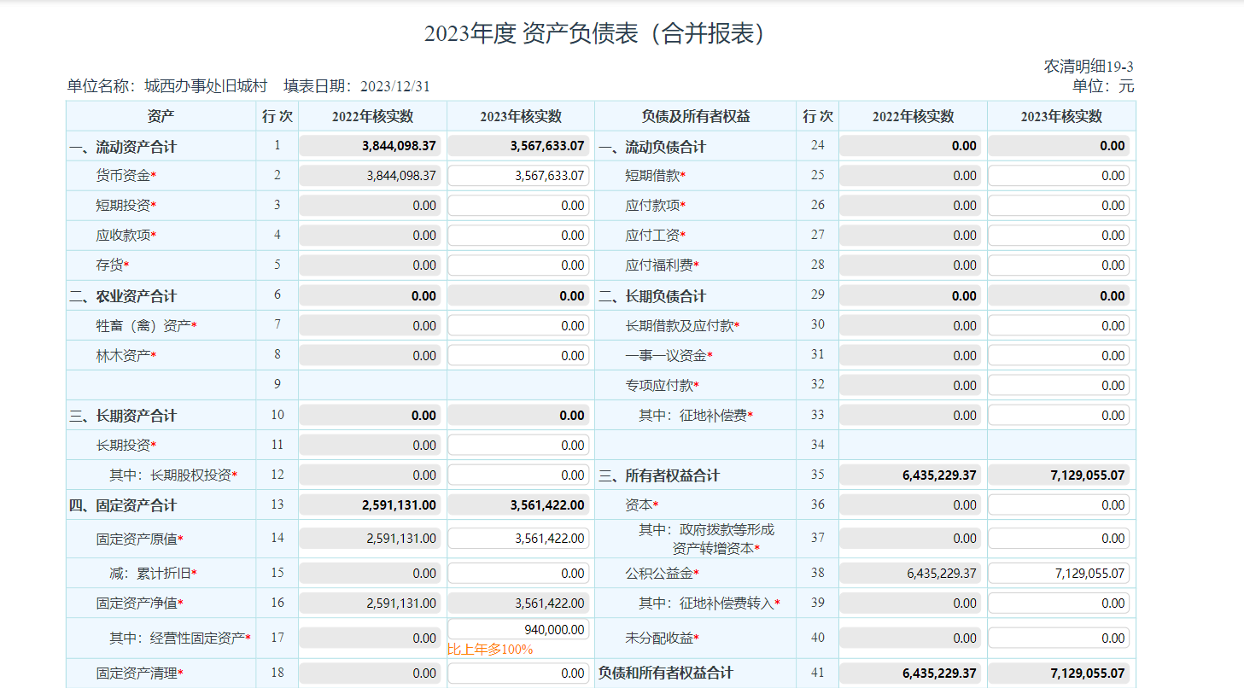This screenshot has height=688, width=1244.
Task: Click the 固定资产清理 row label
Action: point(140,673)
